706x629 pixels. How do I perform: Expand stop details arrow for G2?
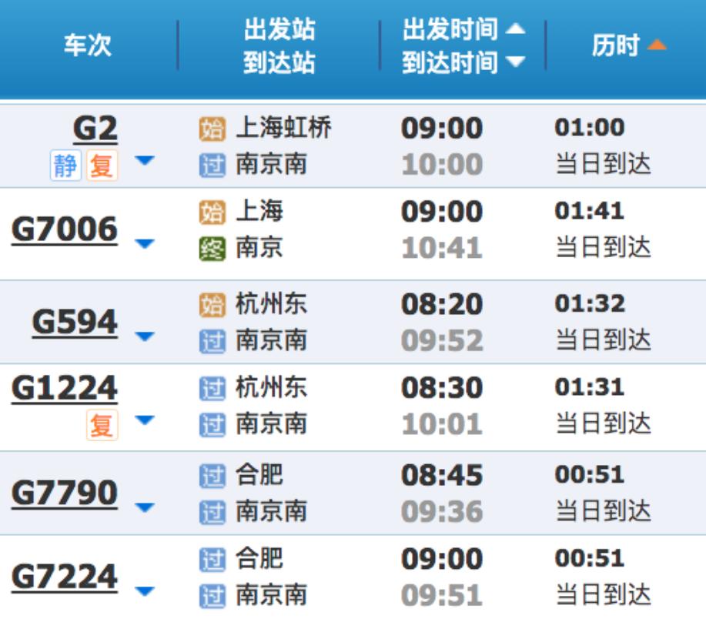click(145, 160)
